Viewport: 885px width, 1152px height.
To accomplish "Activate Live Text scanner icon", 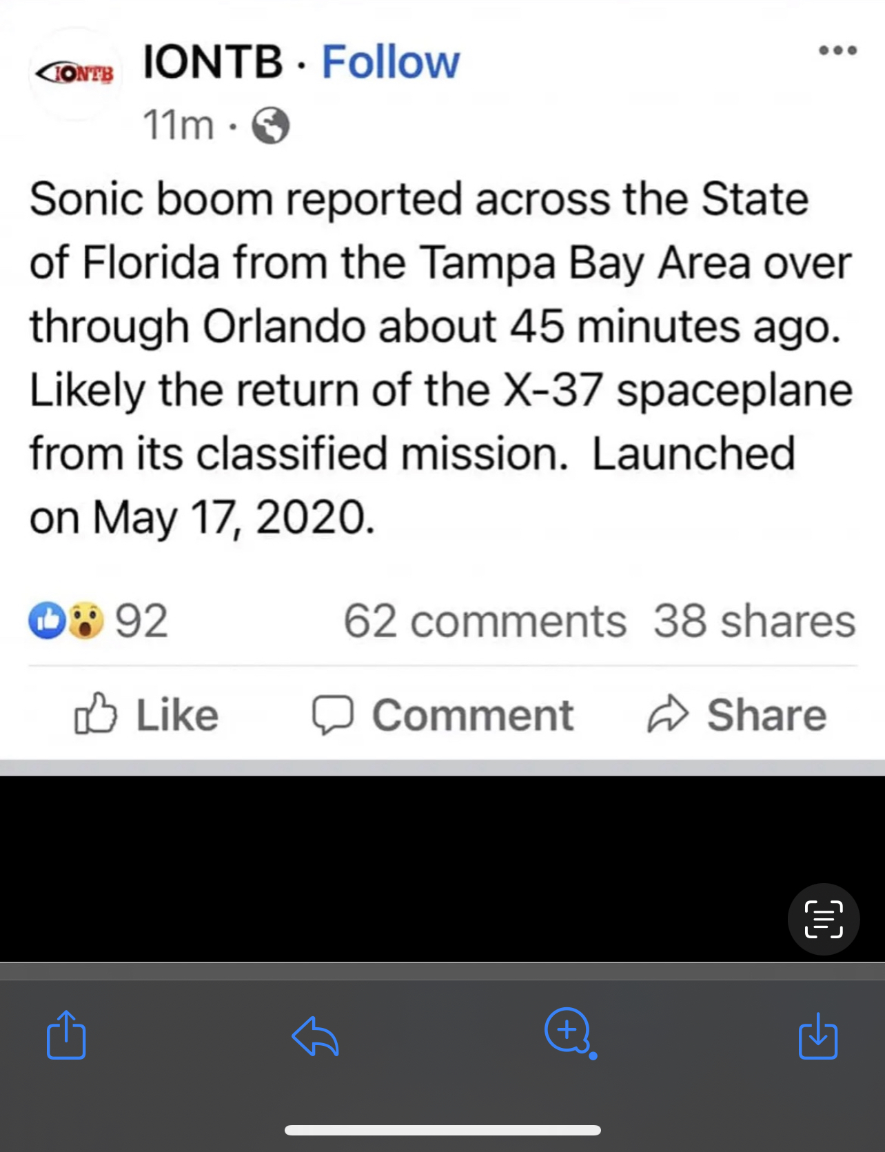I will coord(824,919).
